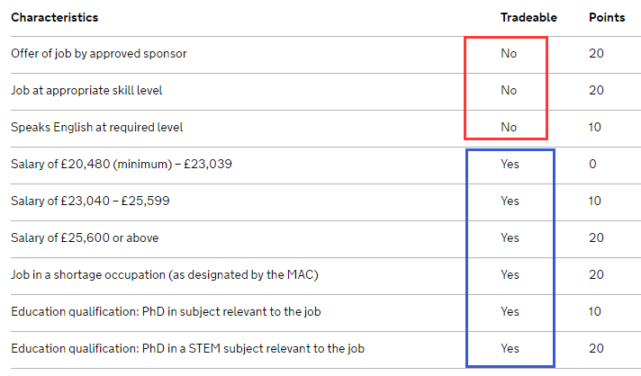Click 'Job at appropriate skill level' row

[x=326, y=91]
